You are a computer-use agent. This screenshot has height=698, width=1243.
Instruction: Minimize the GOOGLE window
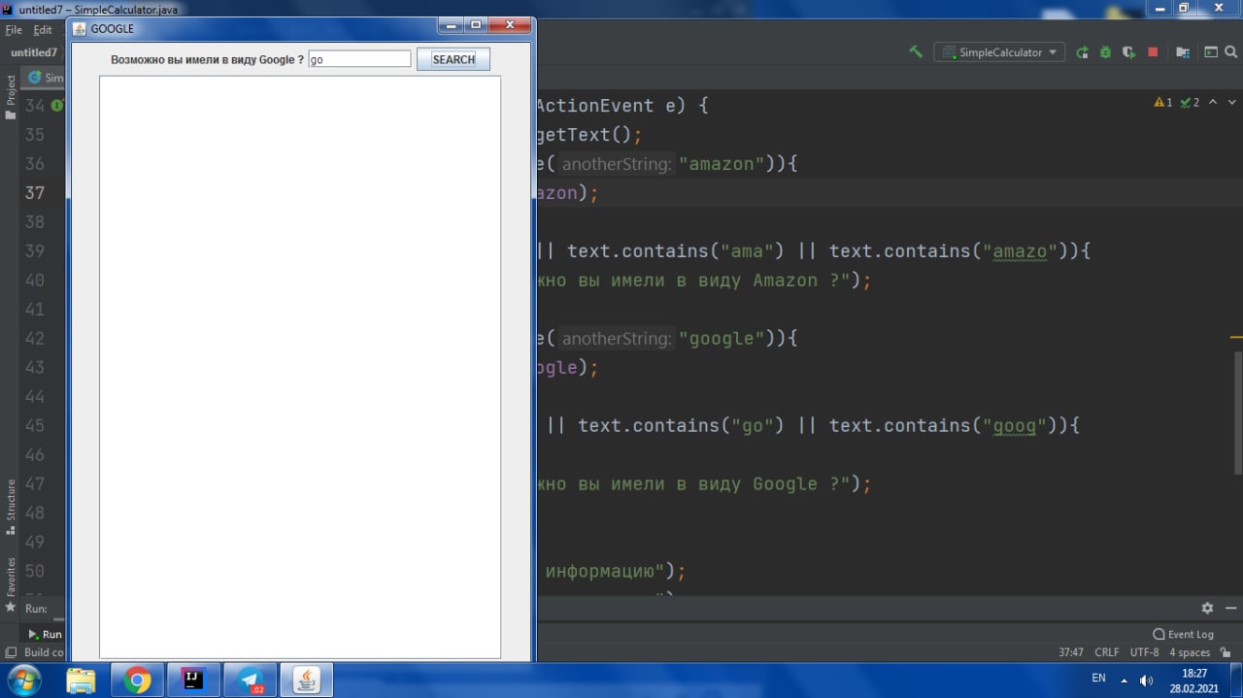[451, 26]
